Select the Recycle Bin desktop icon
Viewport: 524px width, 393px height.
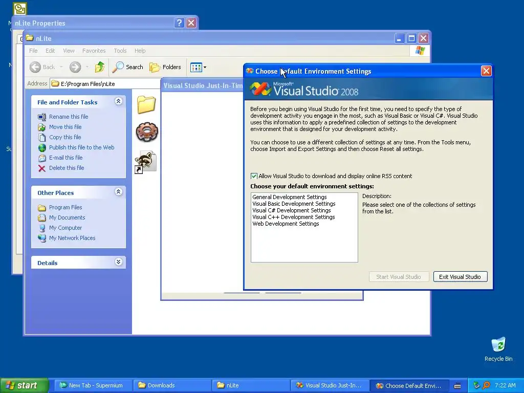(498, 350)
